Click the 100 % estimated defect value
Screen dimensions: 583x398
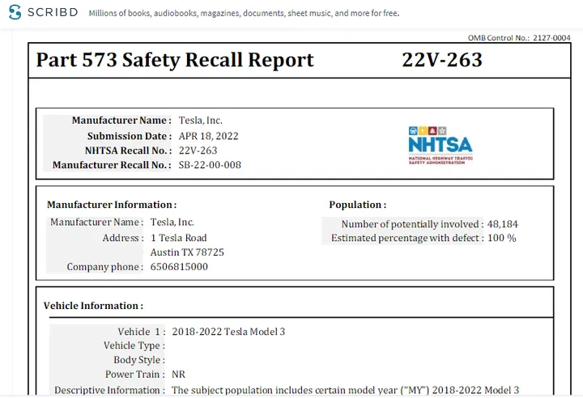coord(501,239)
